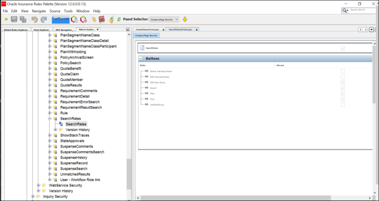Image resolution: width=379 pixels, height=201 pixels.
Task: Click the scroll editor tabs left arrow
Action: 360,30
